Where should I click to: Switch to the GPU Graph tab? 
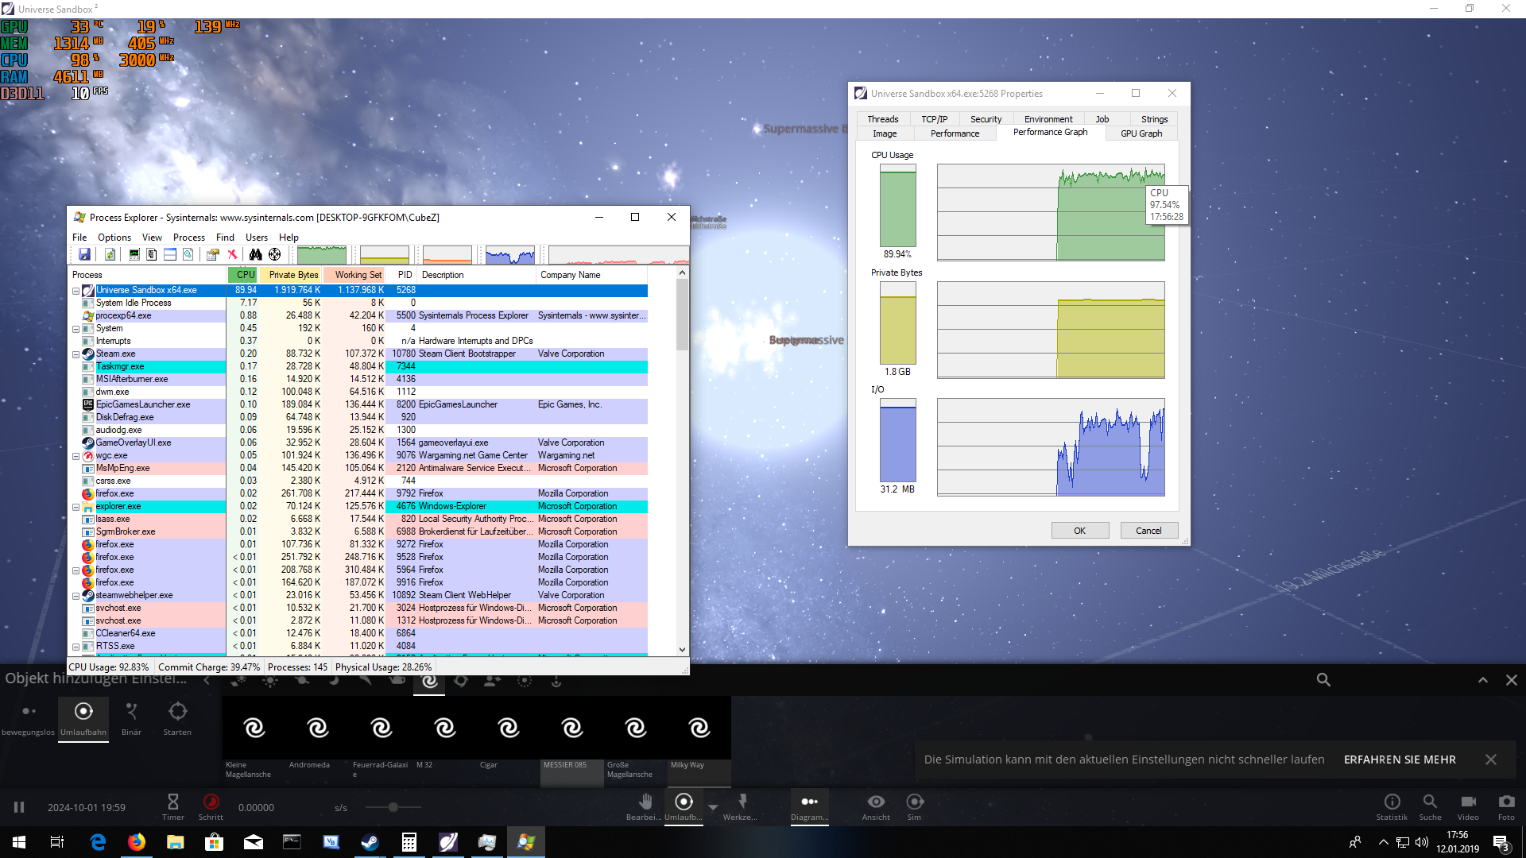[1141, 133]
